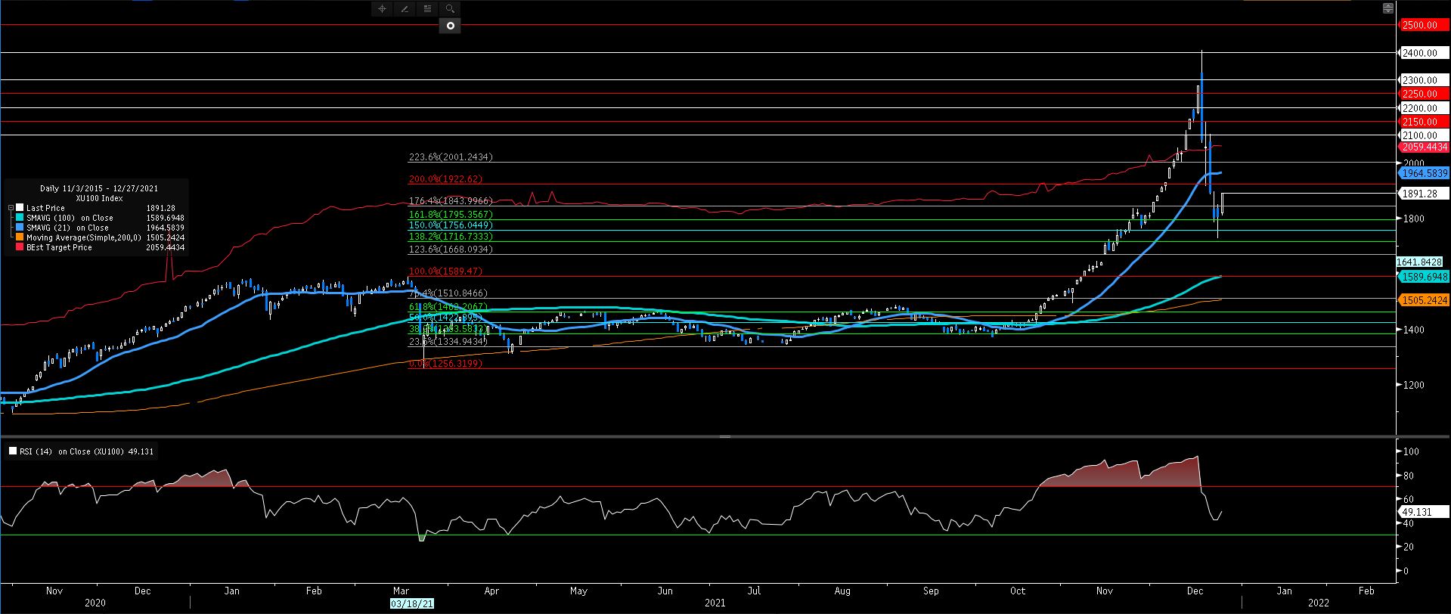Click the 1641.8428 axis tag
The width and height of the screenshot is (1451, 614).
tap(1419, 262)
